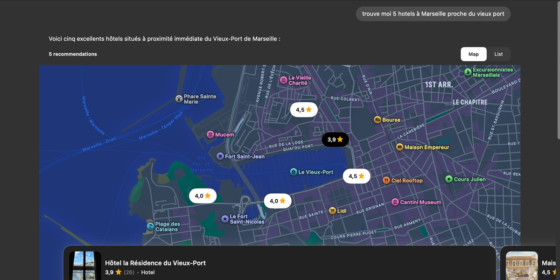Open Hôtel la Résidence du Vieux-Port details
This screenshot has width=560, height=280.
click(156, 263)
